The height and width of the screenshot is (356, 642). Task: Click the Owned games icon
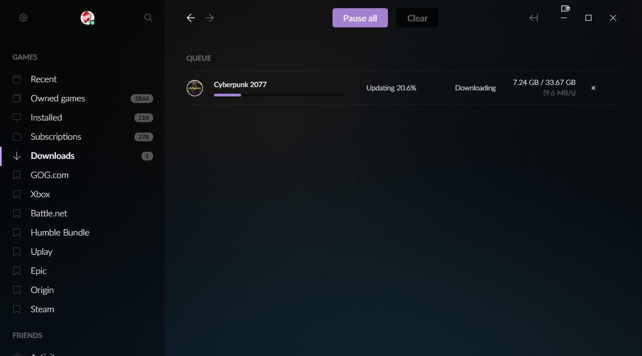point(17,98)
